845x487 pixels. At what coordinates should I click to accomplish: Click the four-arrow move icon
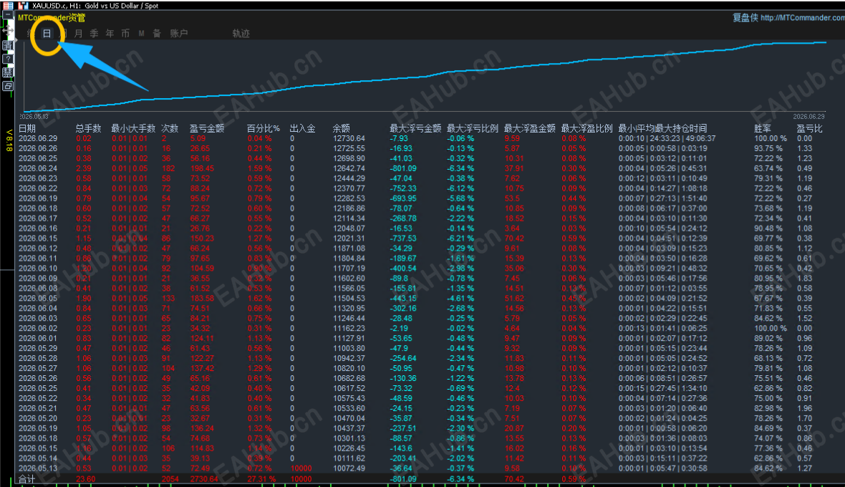(8, 29)
